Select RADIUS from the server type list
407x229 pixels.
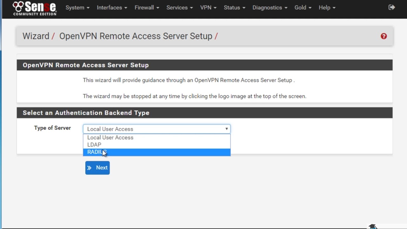pyautogui.click(x=156, y=152)
